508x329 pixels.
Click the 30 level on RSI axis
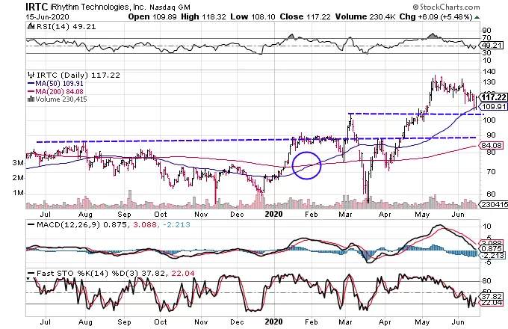pos(486,52)
